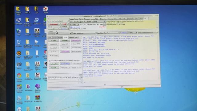Viewport: 197px width, 111px height.
Task: Open the REMONT GSM folder on desktop
Action: click(18, 10)
